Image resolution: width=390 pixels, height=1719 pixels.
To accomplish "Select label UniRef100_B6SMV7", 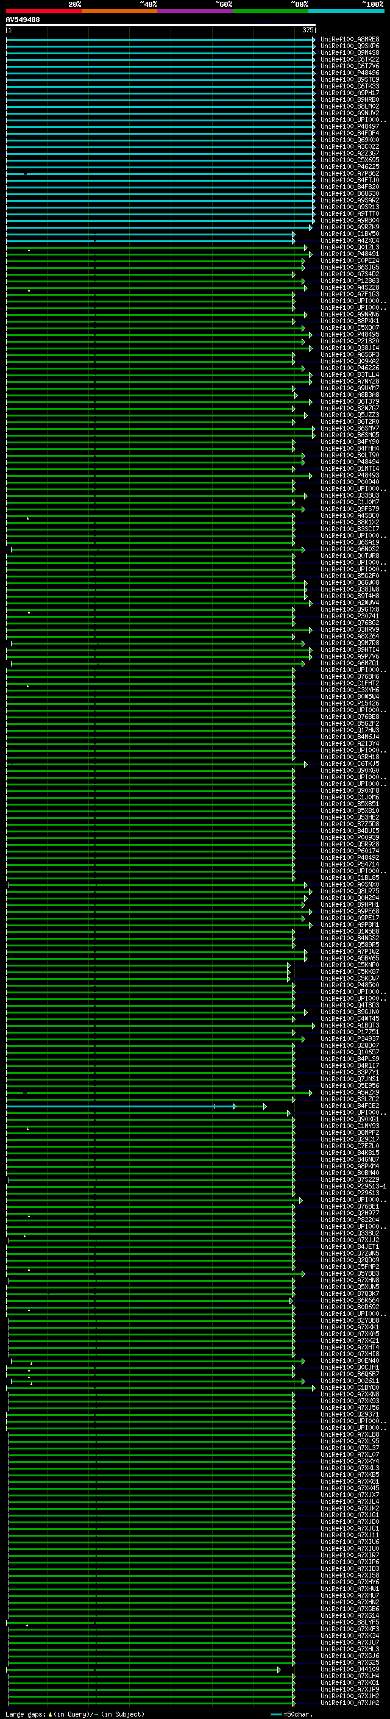I will [350, 429].
